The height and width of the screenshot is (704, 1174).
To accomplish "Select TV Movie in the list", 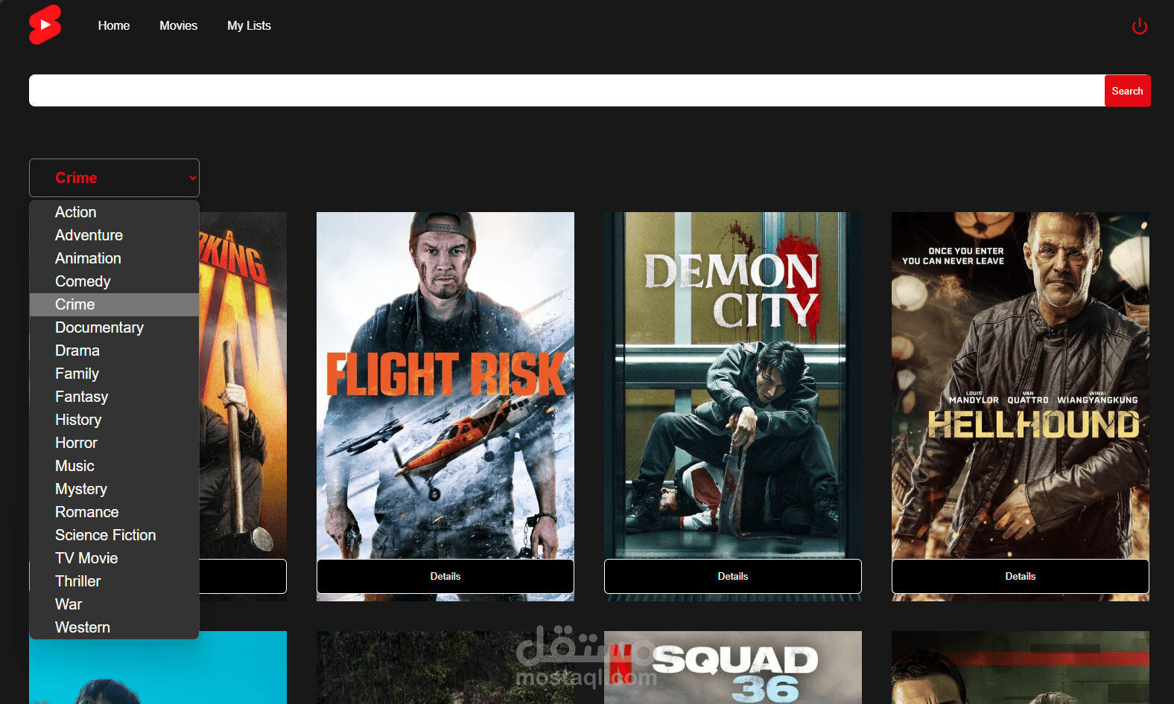I will [x=114, y=558].
